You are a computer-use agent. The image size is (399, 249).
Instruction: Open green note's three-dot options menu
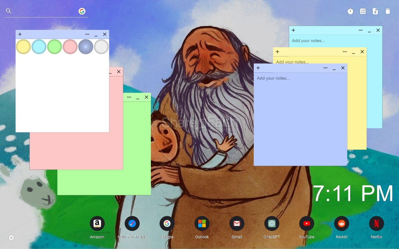[129, 97]
